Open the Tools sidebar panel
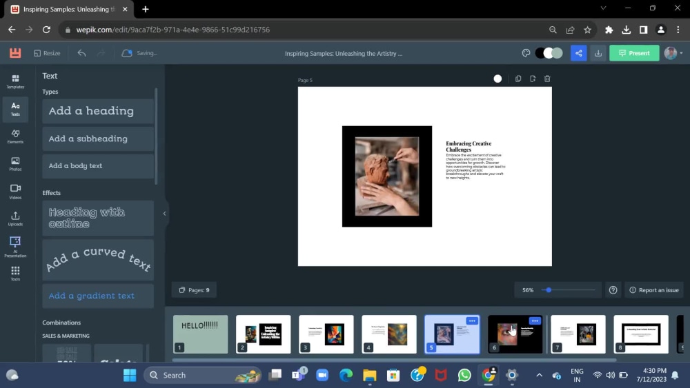Viewport: 690px width, 388px height. pos(15,274)
